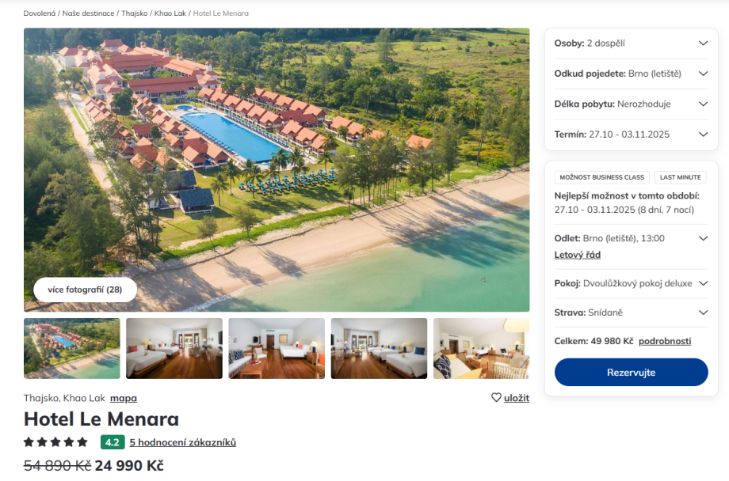
Task: Read the 5 hodnocení zákazníků reviews
Action: pos(183,442)
